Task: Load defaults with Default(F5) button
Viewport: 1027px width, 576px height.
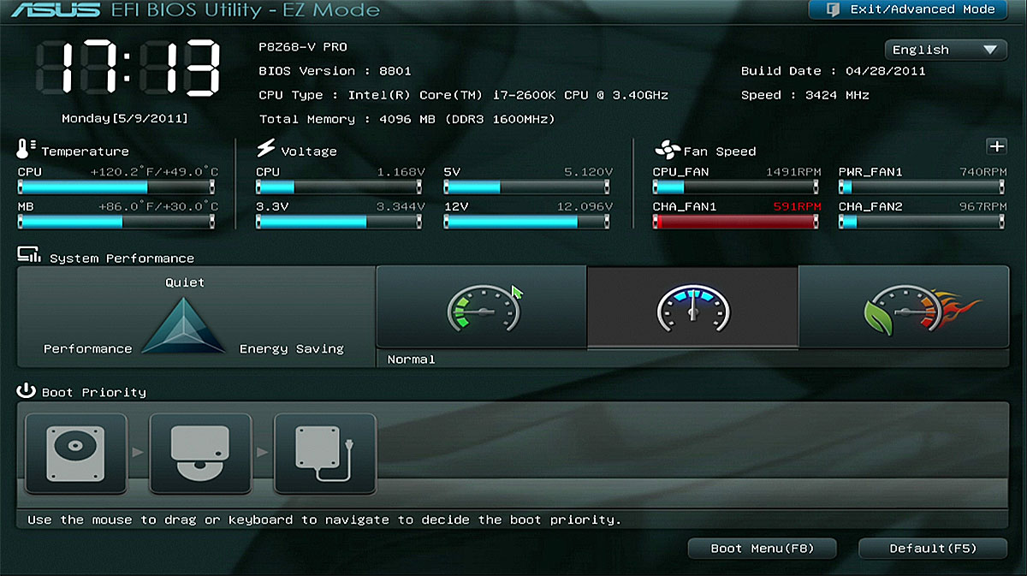Action: click(x=933, y=548)
